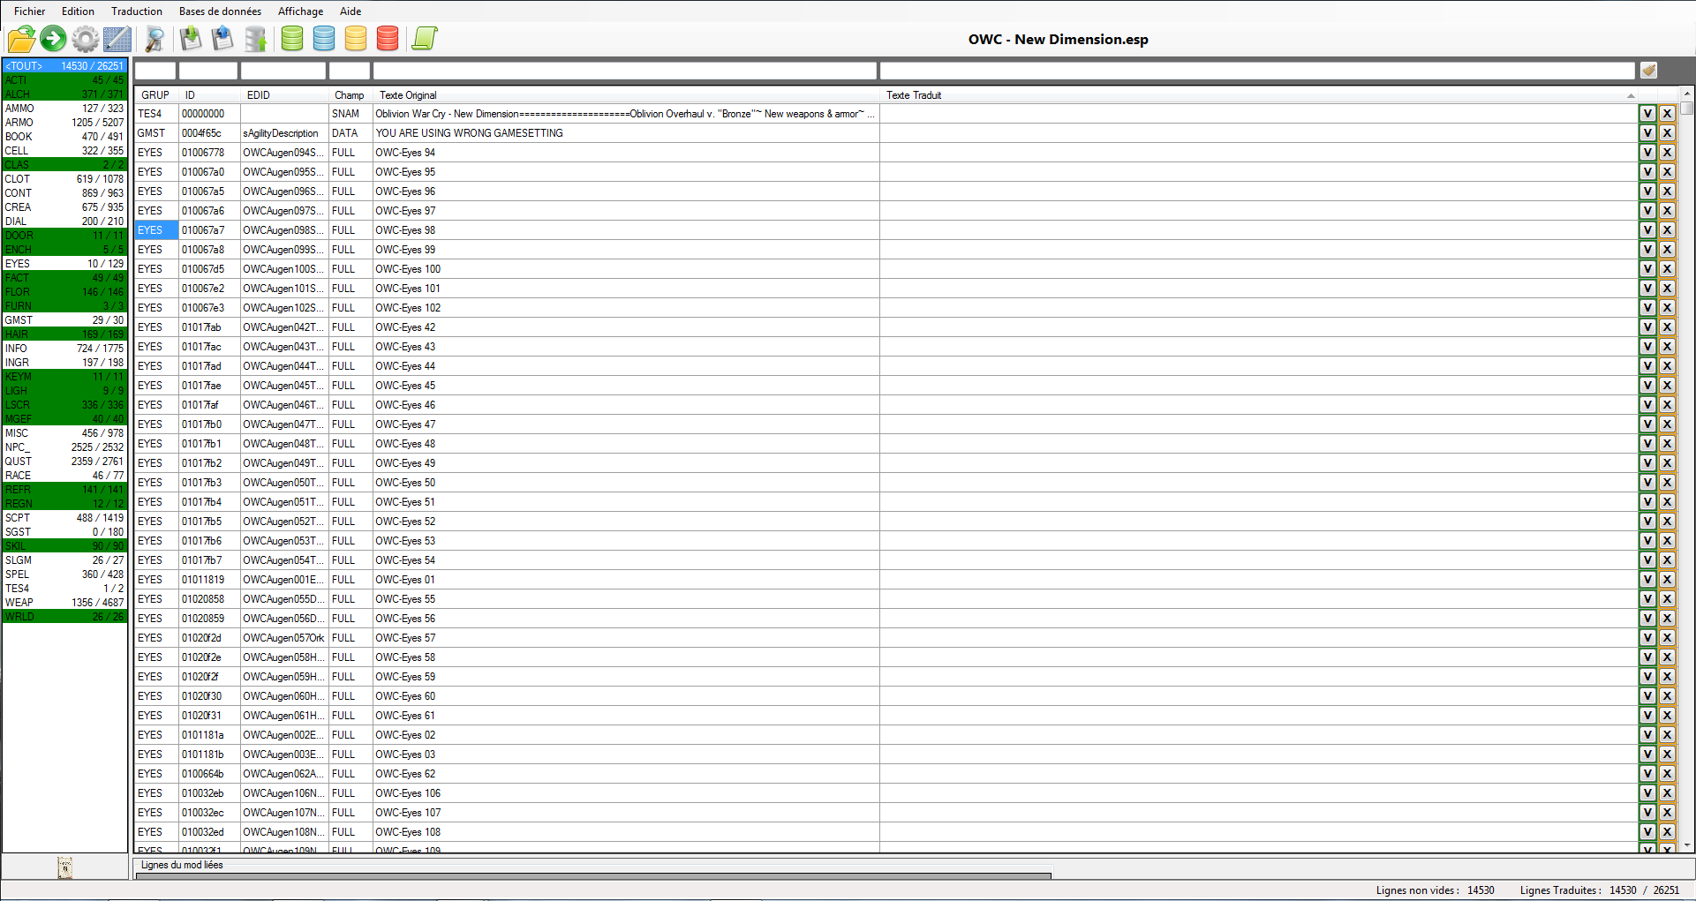The width and height of the screenshot is (1696, 901).
Task: Click V button on OWC-Eyes 57 row
Action: pyautogui.click(x=1647, y=638)
